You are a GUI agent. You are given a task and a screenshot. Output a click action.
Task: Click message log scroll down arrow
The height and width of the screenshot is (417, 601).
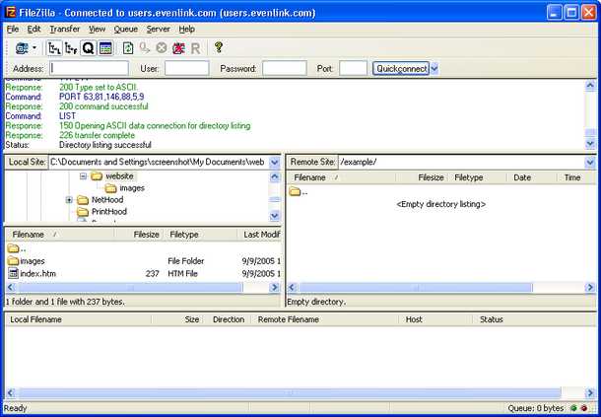pos(590,144)
